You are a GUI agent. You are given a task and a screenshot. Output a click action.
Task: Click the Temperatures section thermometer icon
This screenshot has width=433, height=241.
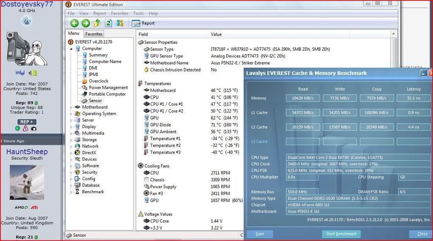(140, 83)
